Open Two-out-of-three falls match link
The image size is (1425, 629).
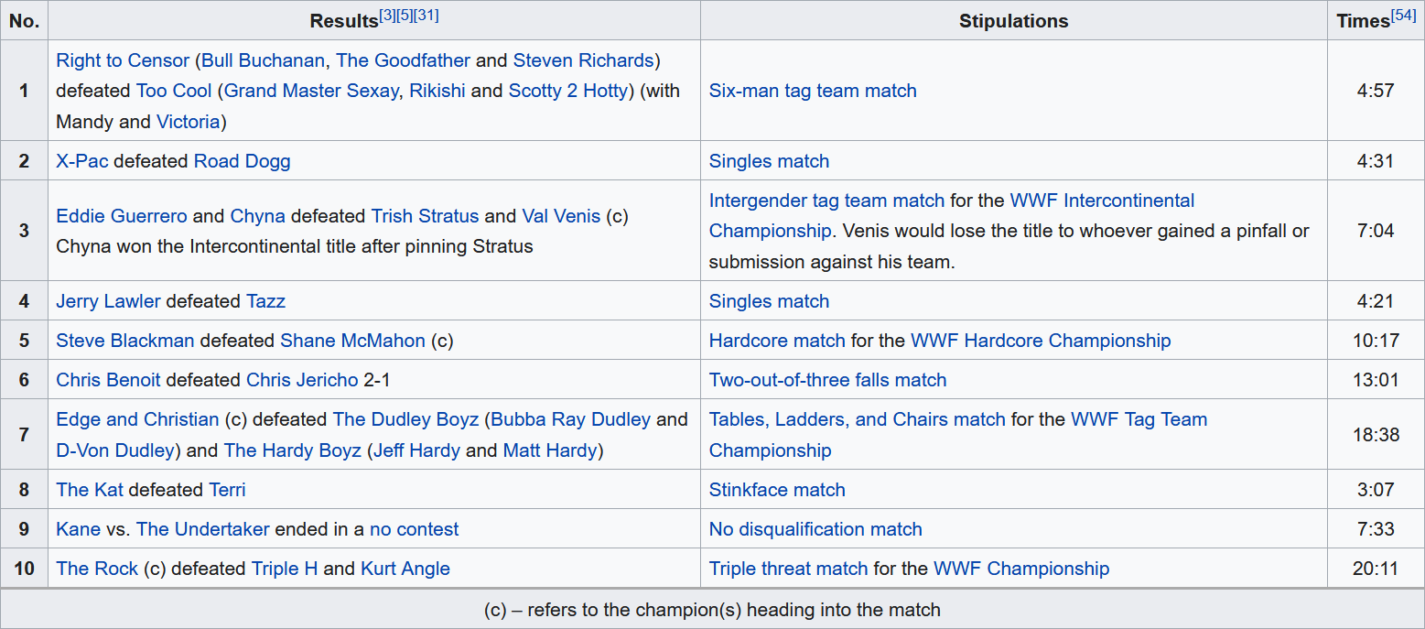[827, 381]
